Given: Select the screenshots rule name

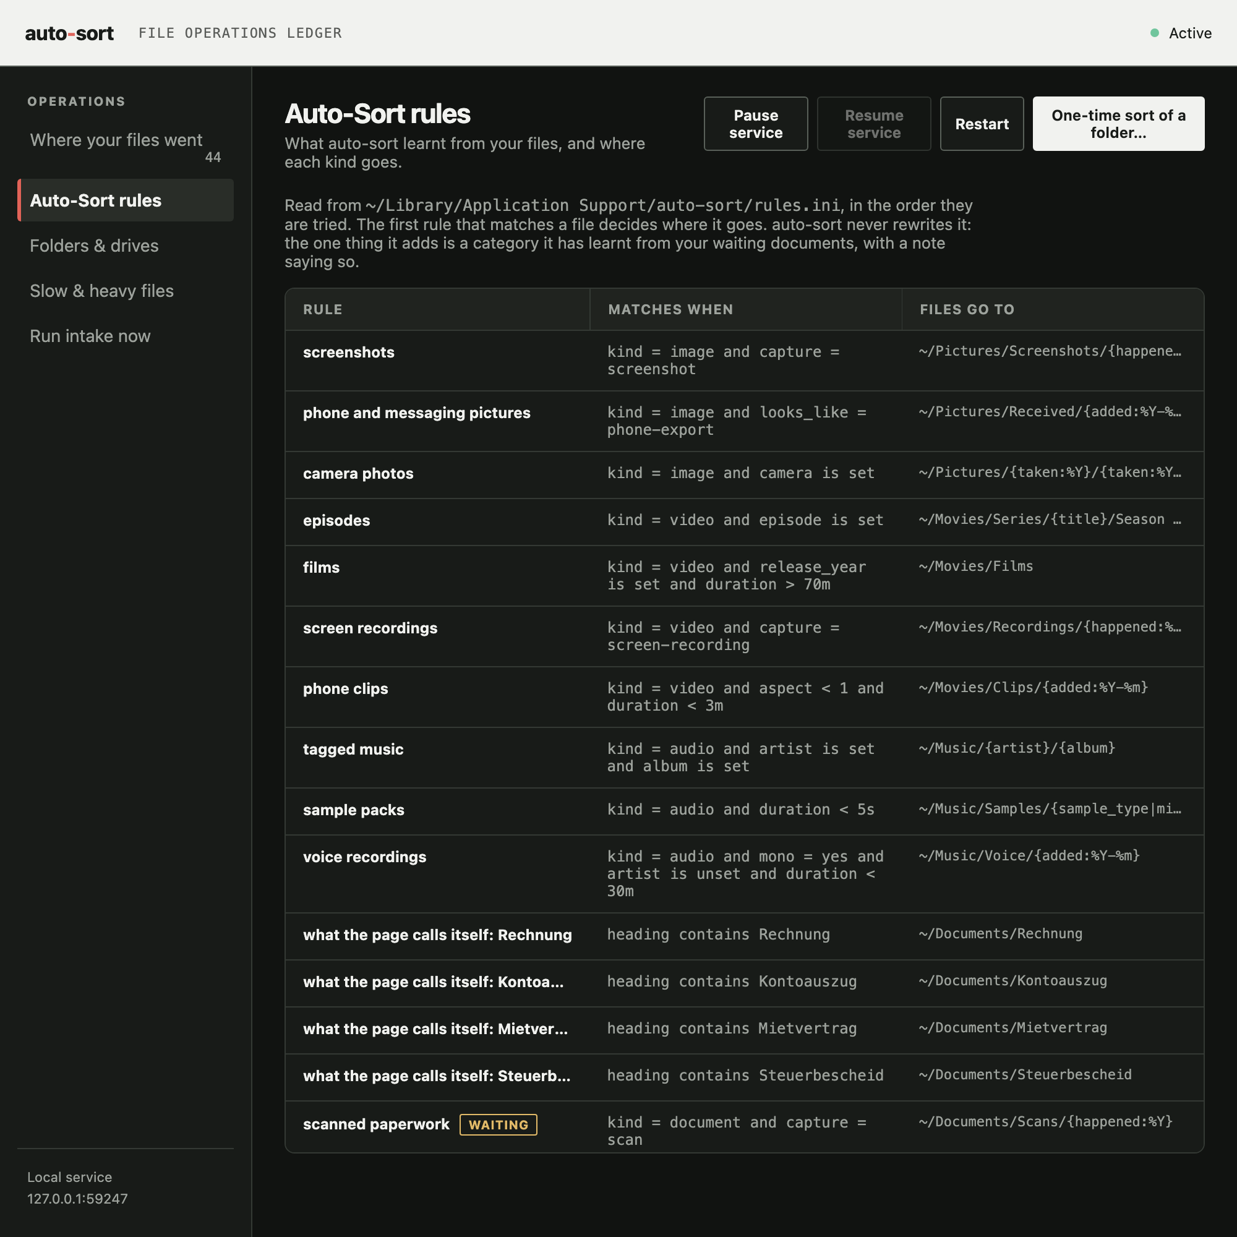Looking at the screenshot, I should point(348,352).
